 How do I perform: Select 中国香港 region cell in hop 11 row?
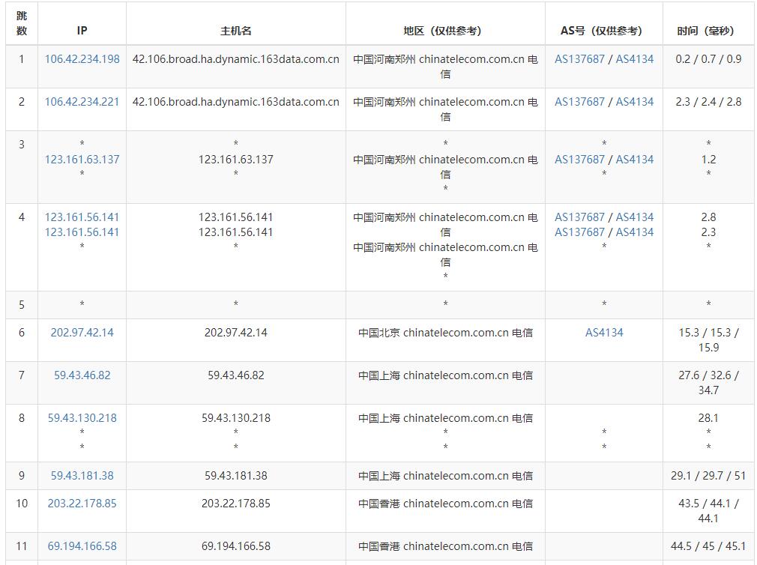click(445, 546)
